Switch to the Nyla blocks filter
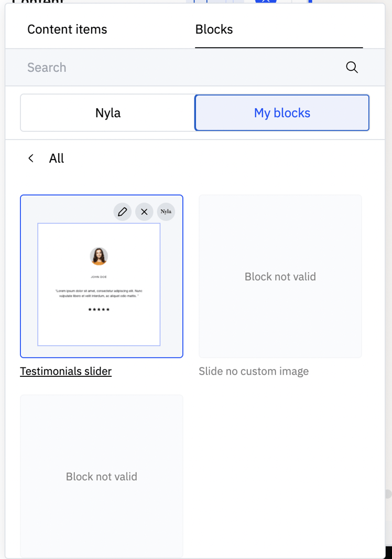 (x=107, y=112)
